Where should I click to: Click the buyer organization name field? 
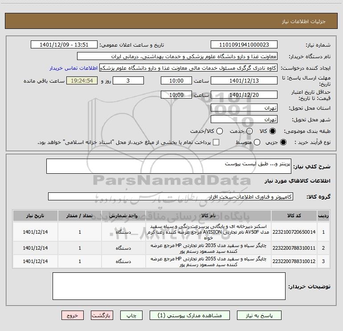(177, 56)
